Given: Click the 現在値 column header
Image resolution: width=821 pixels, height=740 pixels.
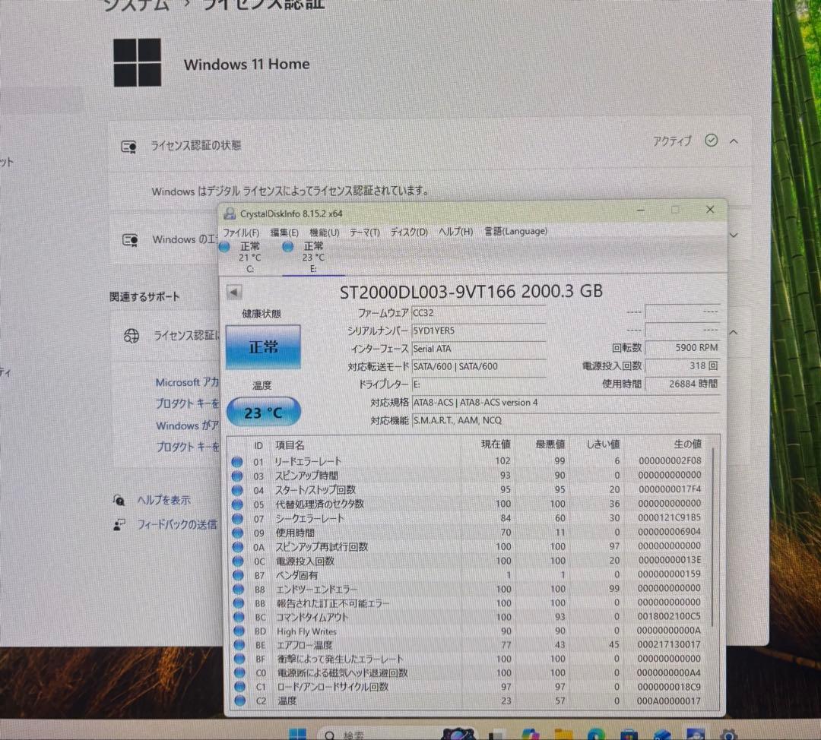Looking at the screenshot, I should tap(496, 444).
